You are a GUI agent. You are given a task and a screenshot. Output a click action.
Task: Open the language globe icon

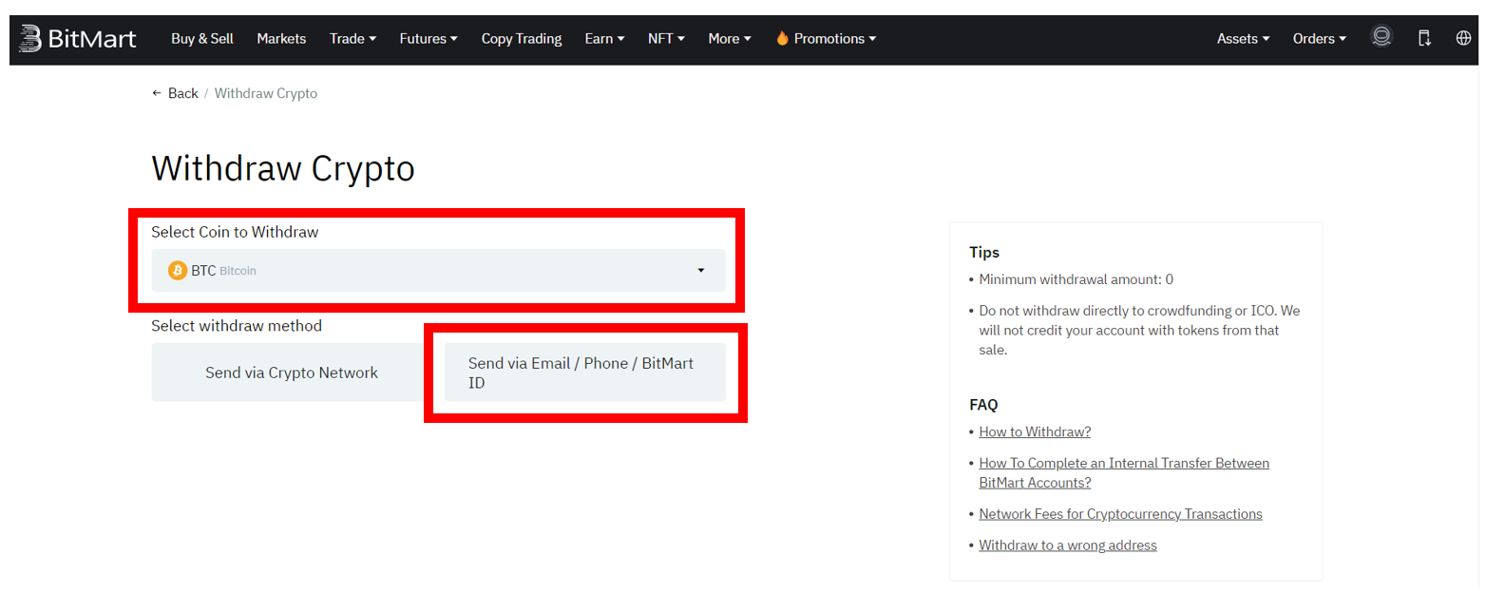tap(1463, 38)
